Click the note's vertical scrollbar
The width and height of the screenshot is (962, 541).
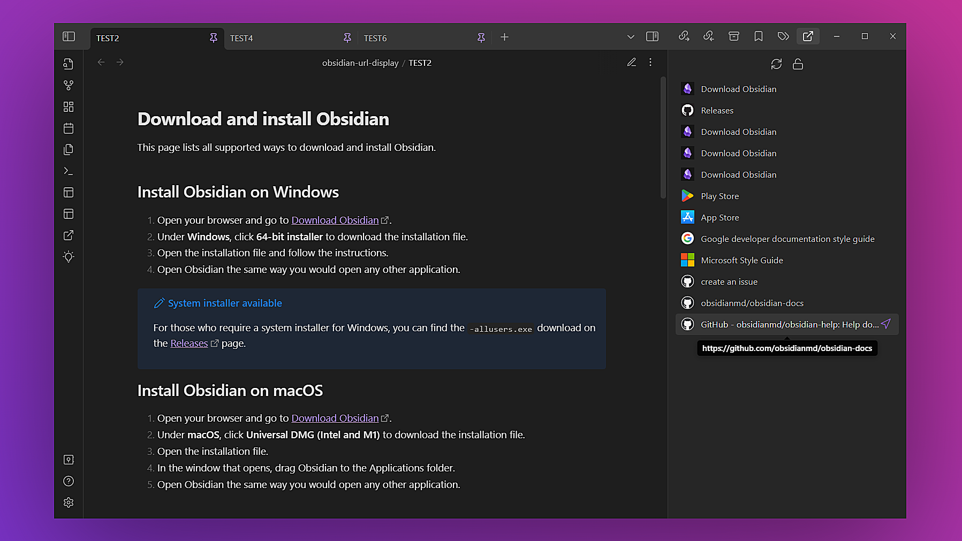(x=663, y=138)
